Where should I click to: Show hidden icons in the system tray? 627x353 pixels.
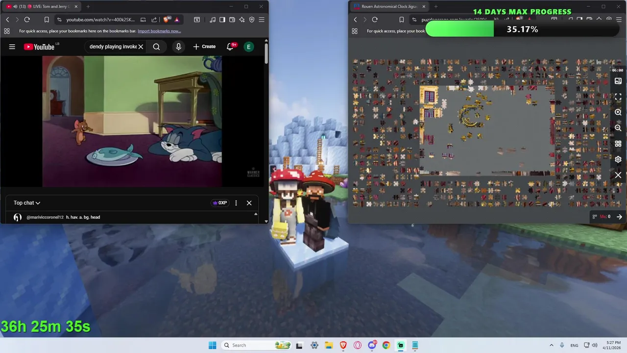(551, 345)
